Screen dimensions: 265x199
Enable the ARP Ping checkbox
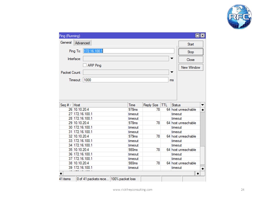85,65
